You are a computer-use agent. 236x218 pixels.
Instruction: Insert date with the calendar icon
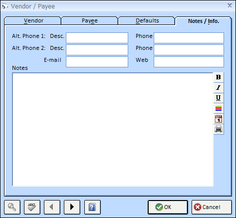click(219, 119)
